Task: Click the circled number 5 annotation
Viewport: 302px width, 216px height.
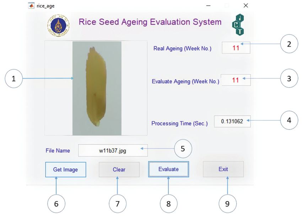Action: pyautogui.click(x=183, y=149)
